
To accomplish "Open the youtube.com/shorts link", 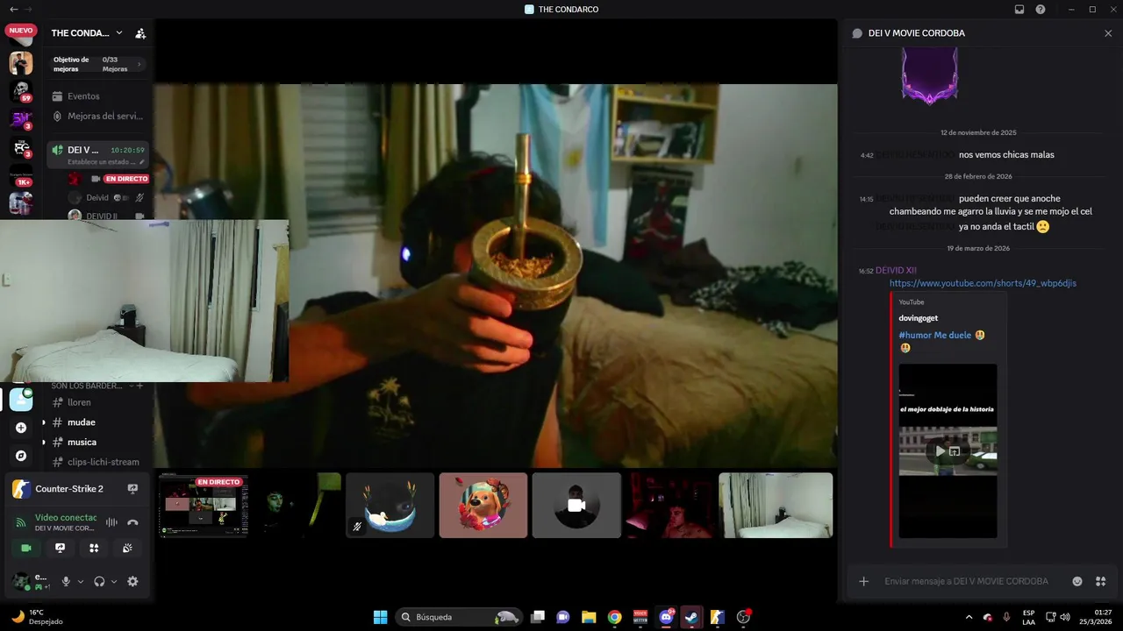I will pos(983,283).
